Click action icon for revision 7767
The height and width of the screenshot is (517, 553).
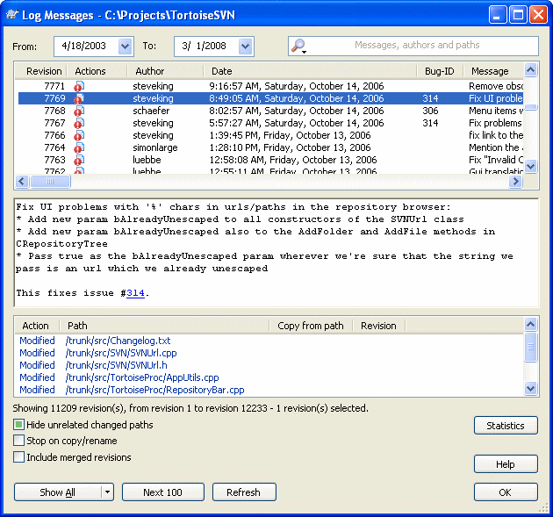pos(80,124)
